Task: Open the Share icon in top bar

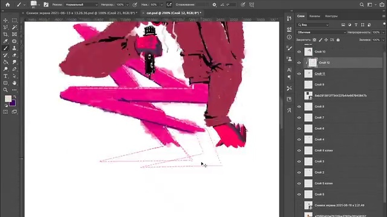Action: 382,4
